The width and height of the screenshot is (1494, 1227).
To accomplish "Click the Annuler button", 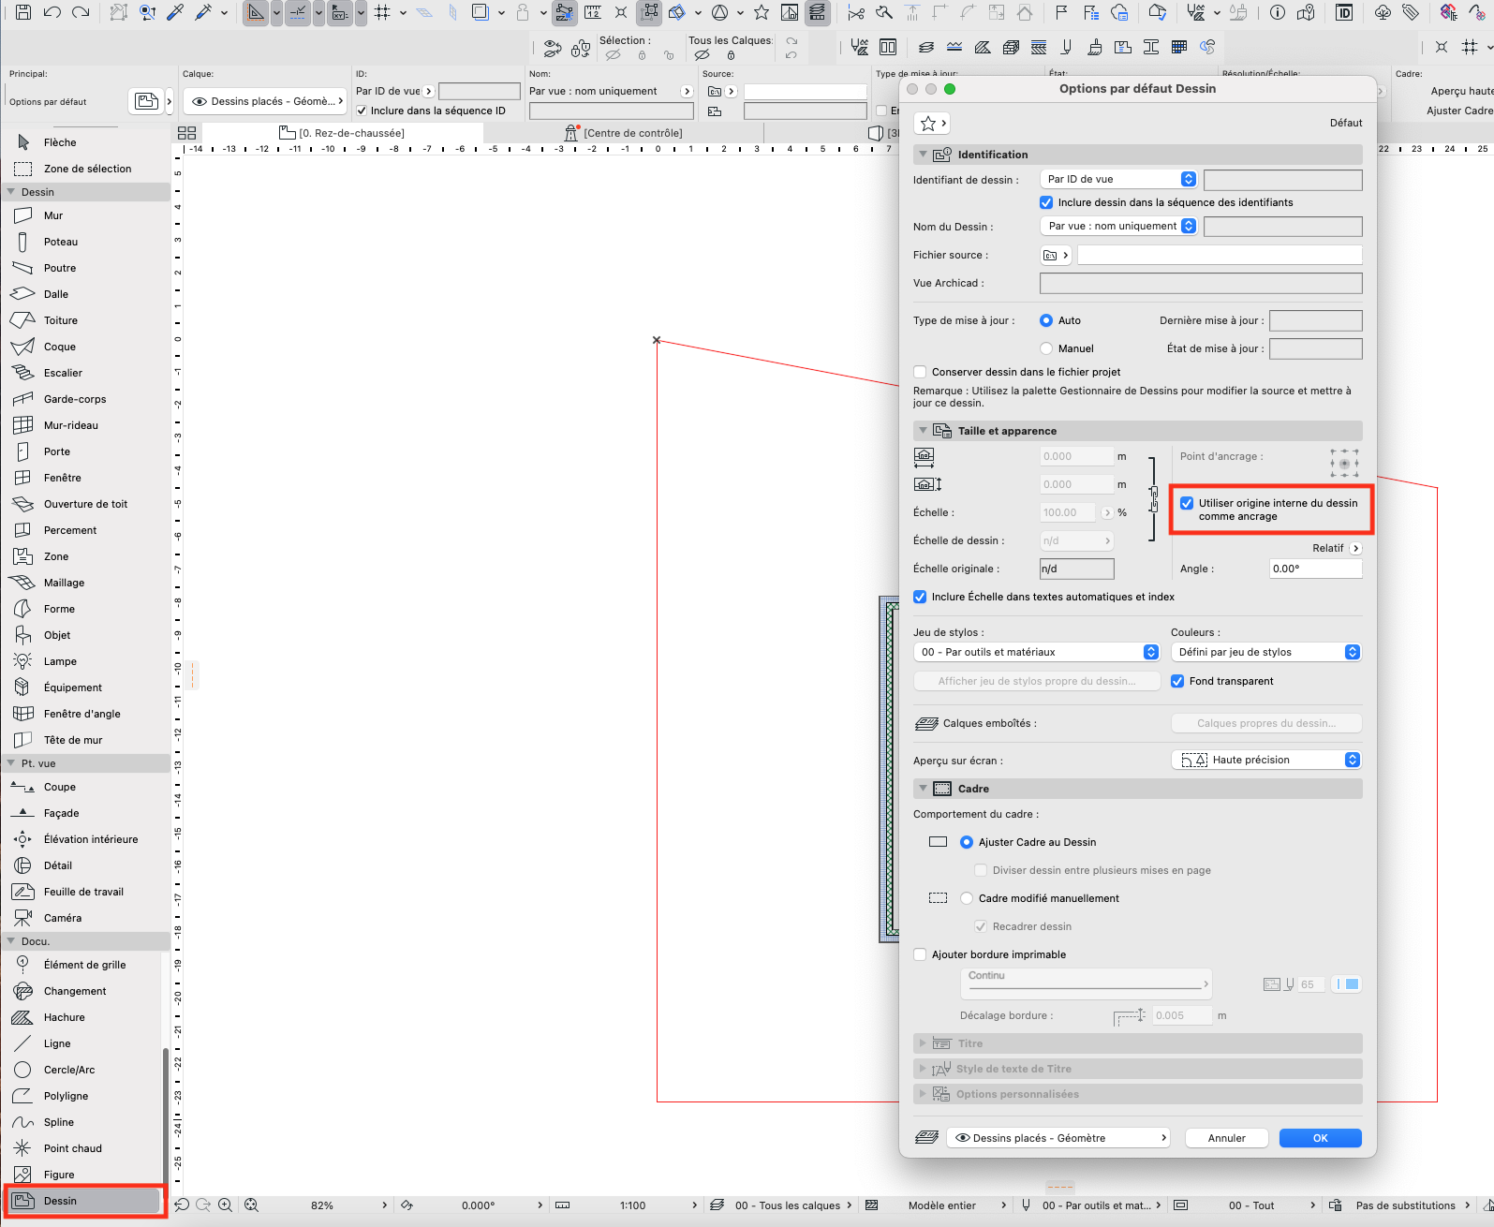I will pos(1227,1138).
